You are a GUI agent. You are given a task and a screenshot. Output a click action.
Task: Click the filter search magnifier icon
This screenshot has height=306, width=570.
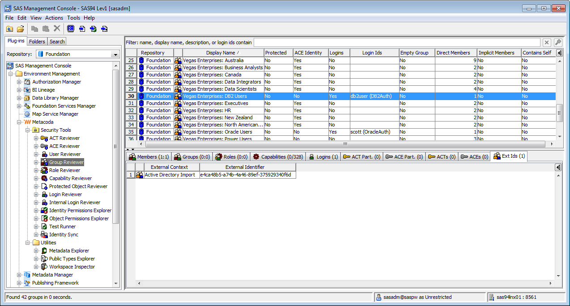click(x=558, y=42)
